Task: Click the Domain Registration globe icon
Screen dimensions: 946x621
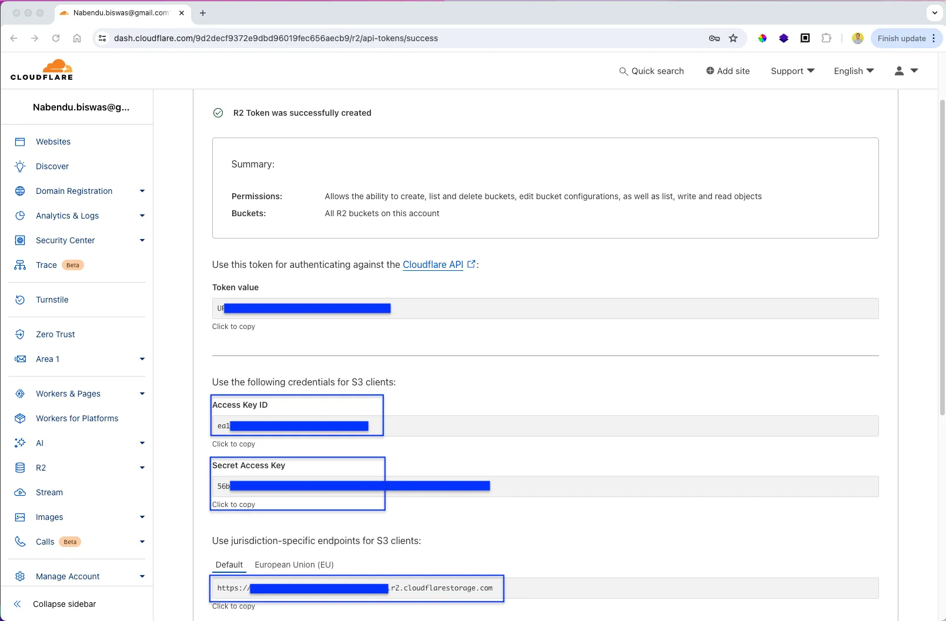Action: [x=20, y=191]
